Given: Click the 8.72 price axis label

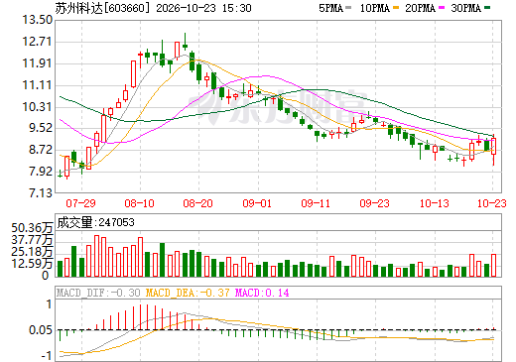Looking at the screenshot, I should [41, 150].
